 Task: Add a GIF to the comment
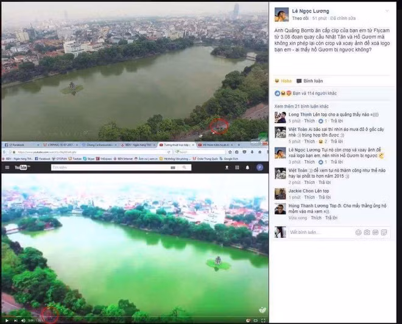[376, 232]
